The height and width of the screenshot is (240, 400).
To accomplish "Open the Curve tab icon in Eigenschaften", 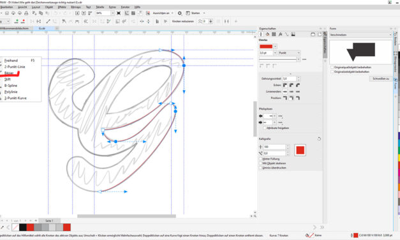I will tap(286, 34).
